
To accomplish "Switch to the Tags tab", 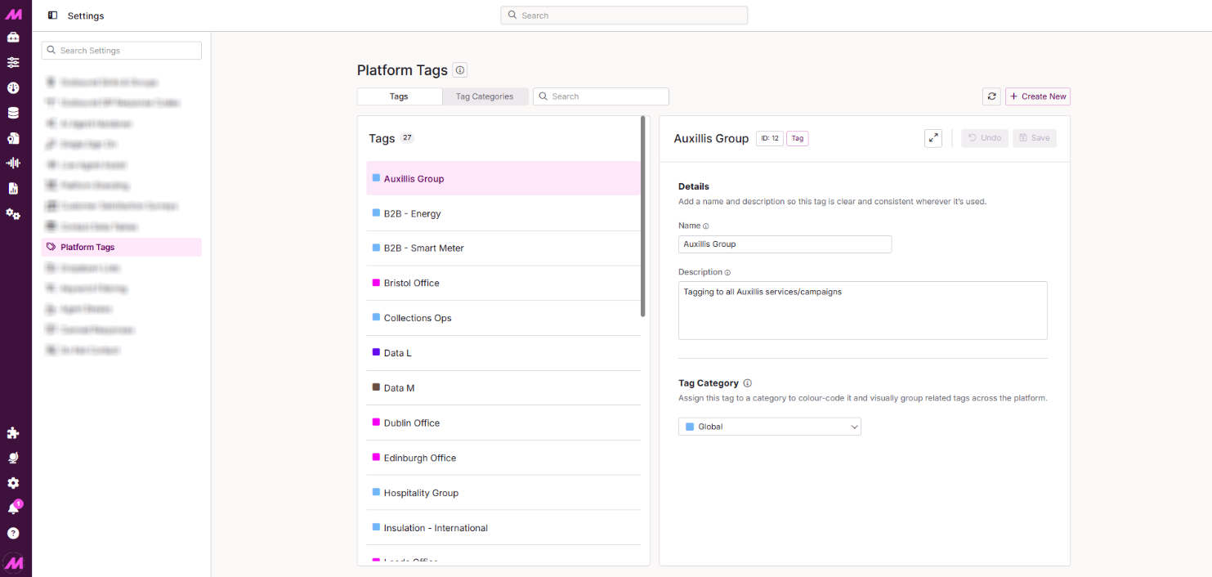I will pyautogui.click(x=400, y=96).
